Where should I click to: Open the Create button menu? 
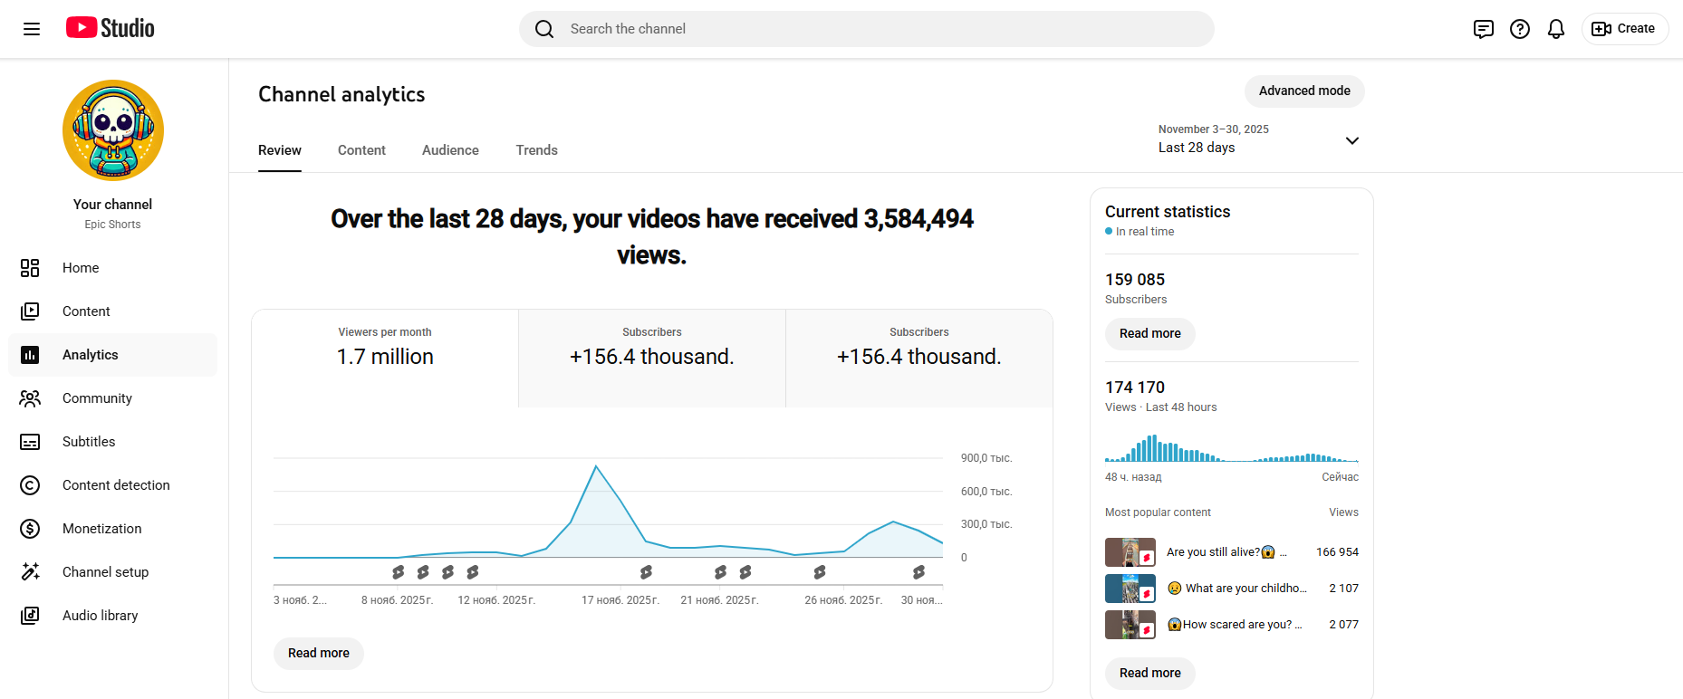pyautogui.click(x=1624, y=29)
